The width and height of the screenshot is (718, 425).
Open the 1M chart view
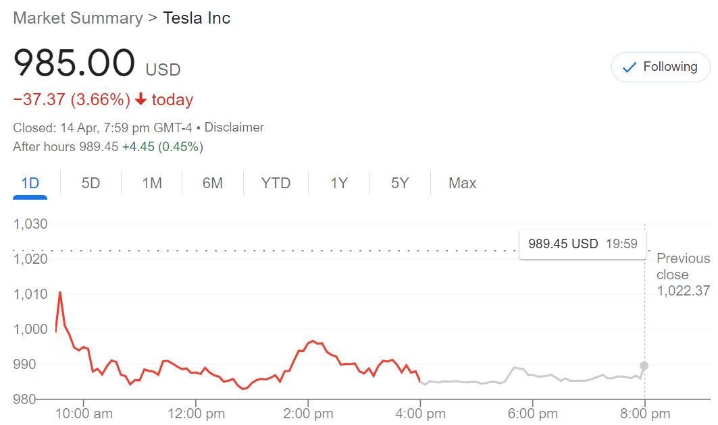(151, 183)
